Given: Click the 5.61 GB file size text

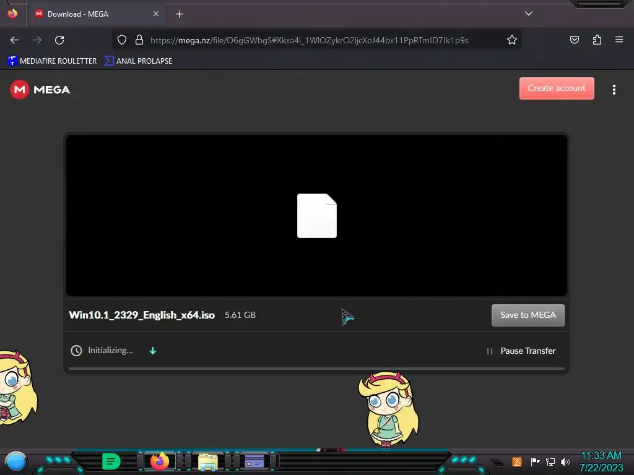Looking at the screenshot, I should (x=240, y=315).
